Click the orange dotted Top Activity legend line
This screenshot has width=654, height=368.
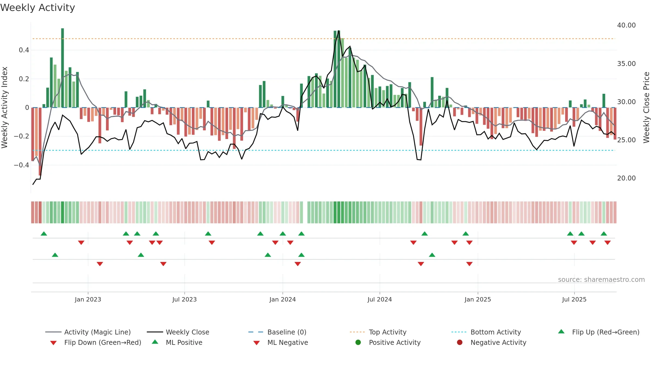point(357,332)
